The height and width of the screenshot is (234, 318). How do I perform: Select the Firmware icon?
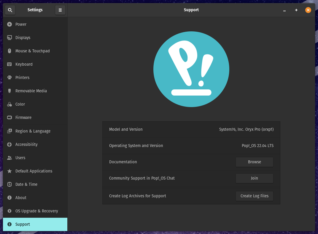(x=9, y=117)
